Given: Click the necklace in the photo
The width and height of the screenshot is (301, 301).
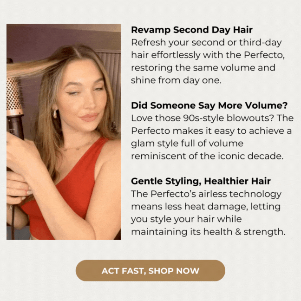Looking at the screenshot, I should click(x=78, y=147).
